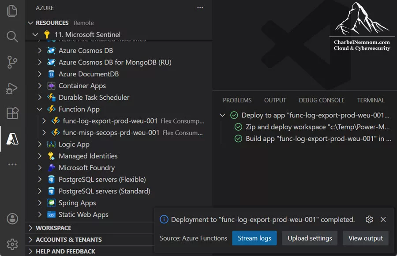Select the Zip and deploy workspace log entry
Image resolution: width=397 pixels, height=256 pixels.
pyautogui.click(x=312, y=127)
